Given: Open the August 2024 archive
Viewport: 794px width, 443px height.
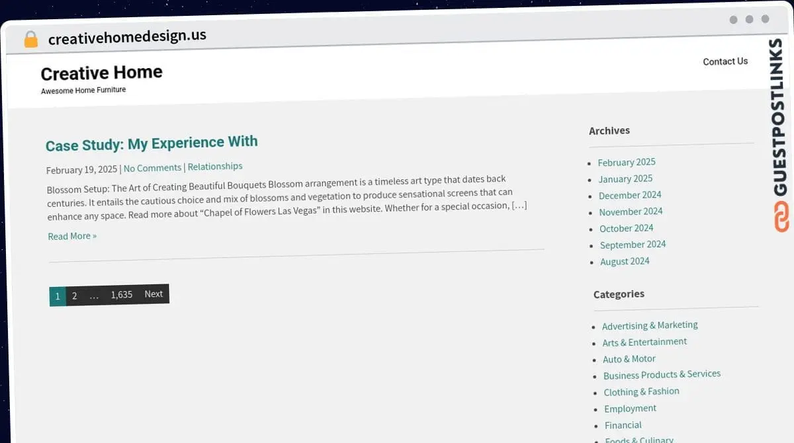Looking at the screenshot, I should [625, 261].
